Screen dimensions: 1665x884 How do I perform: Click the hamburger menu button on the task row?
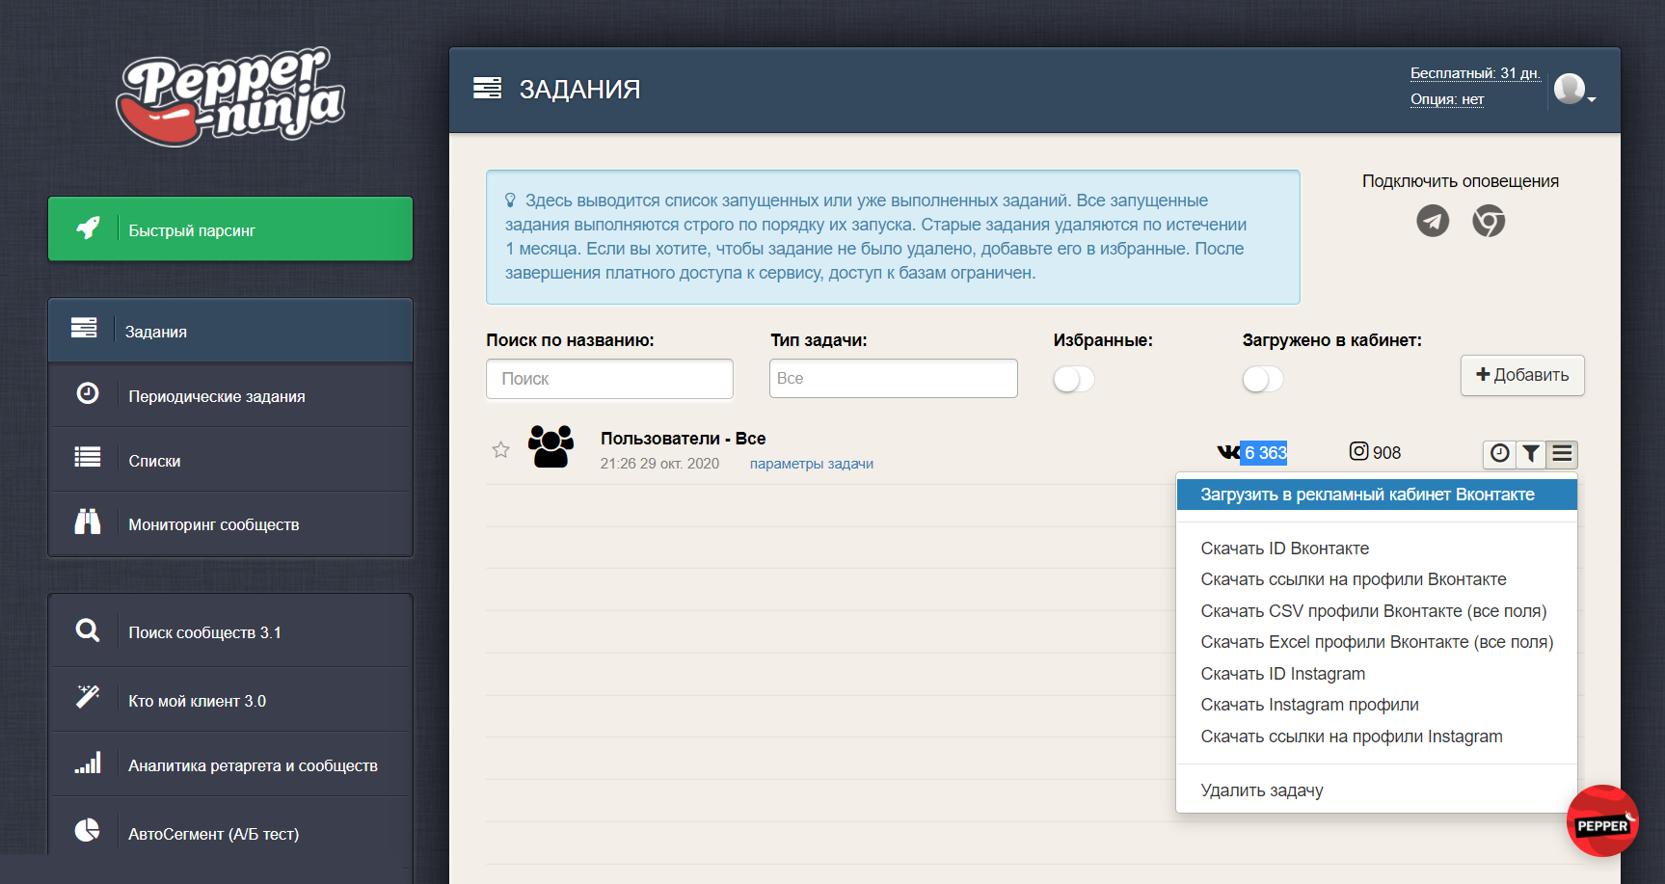pyautogui.click(x=1563, y=453)
